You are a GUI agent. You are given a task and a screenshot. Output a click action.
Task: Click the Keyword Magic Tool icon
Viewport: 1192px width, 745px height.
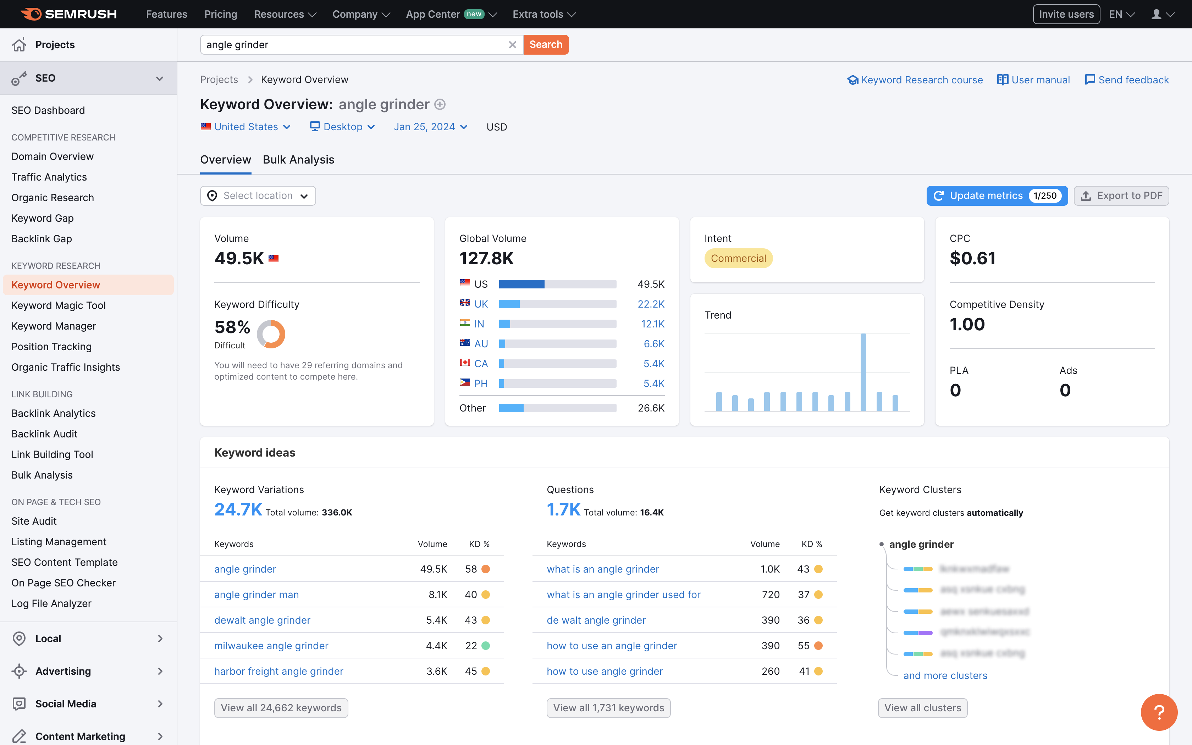point(58,305)
